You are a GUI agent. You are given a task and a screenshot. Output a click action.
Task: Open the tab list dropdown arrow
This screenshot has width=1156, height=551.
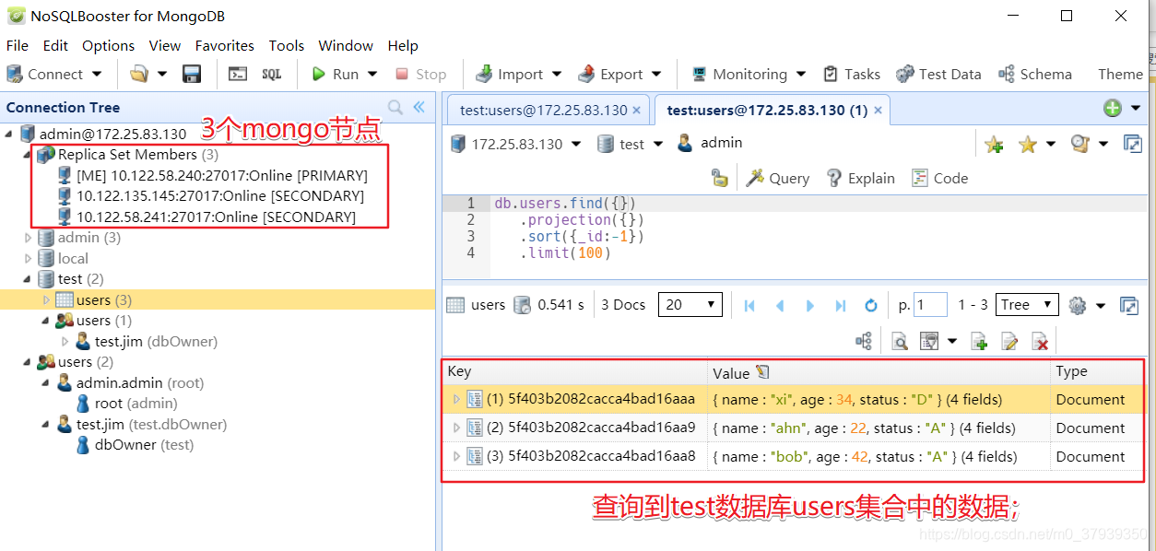point(1134,109)
